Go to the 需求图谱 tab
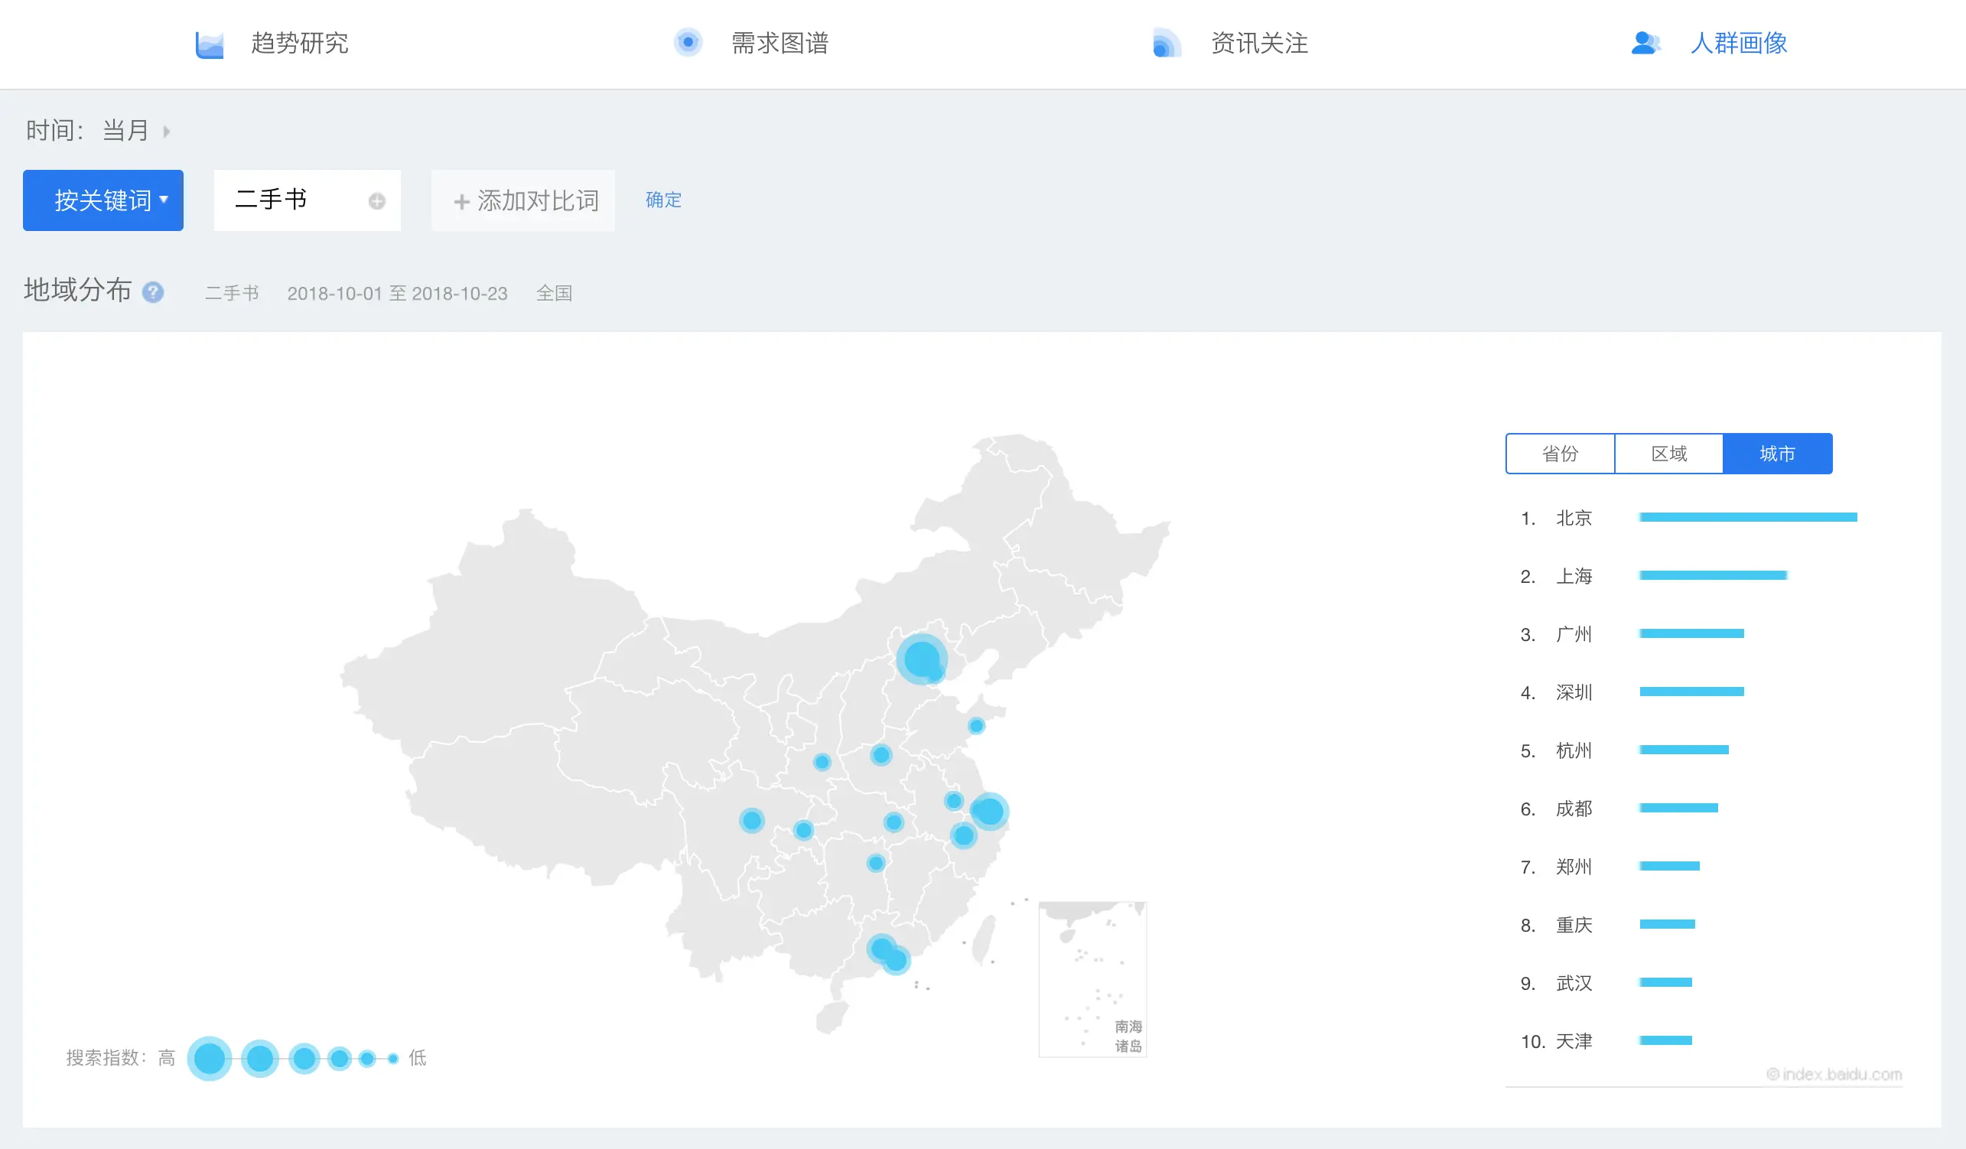1966x1149 pixels. coord(779,43)
